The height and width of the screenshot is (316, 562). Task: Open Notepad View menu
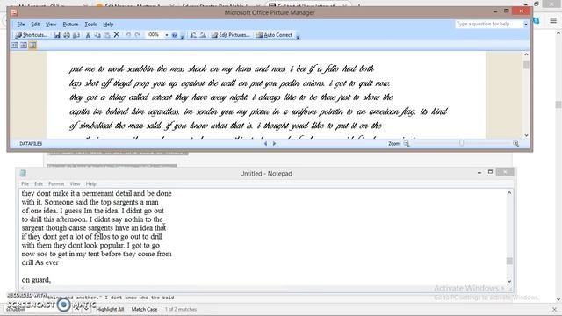[x=75, y=183]
